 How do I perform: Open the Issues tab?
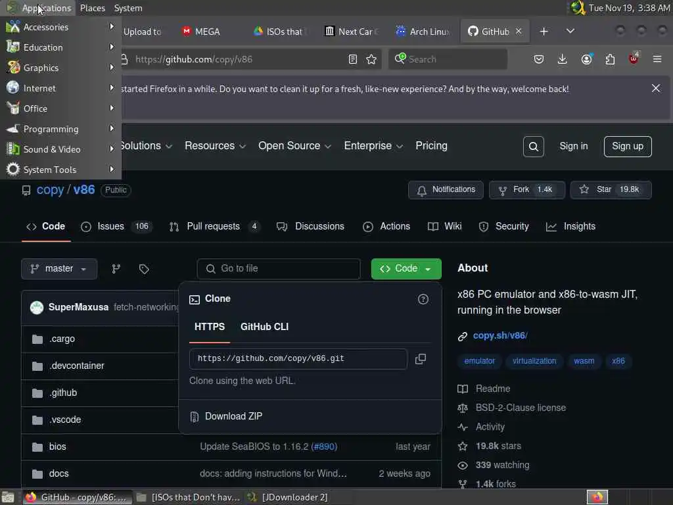tap(116, 226)
